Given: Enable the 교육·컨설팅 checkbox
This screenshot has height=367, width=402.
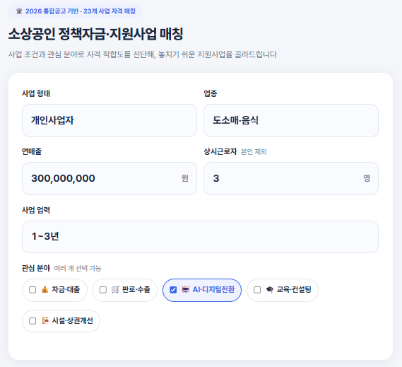Looking at the screenshot, I should 257,290.
